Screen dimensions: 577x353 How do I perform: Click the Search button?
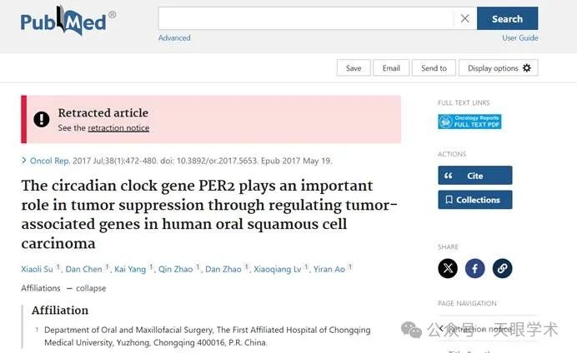(508, 18)
